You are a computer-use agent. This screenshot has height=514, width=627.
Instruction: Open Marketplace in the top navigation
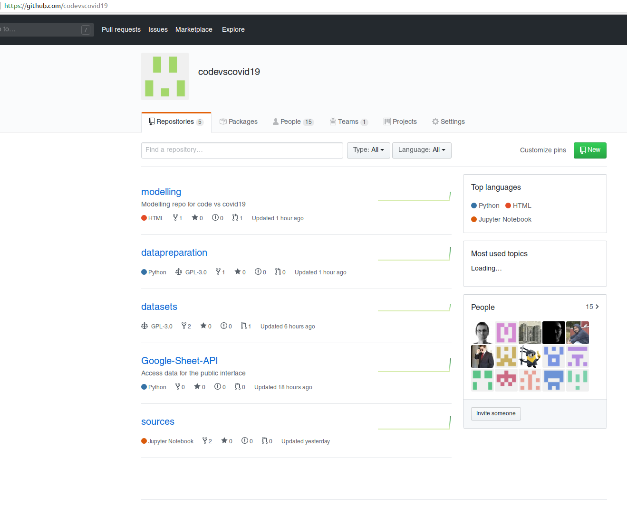coord(194,29)
